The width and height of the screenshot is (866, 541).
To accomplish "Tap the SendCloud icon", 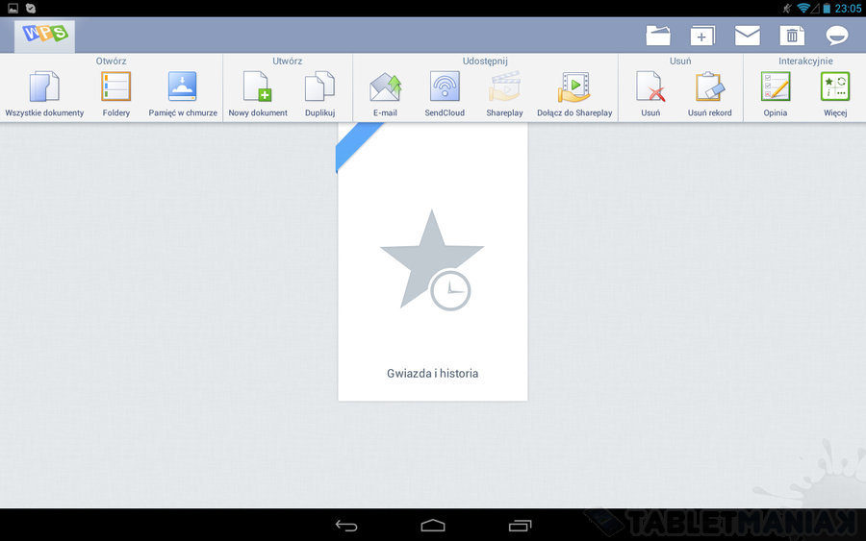I will [445, 88].
